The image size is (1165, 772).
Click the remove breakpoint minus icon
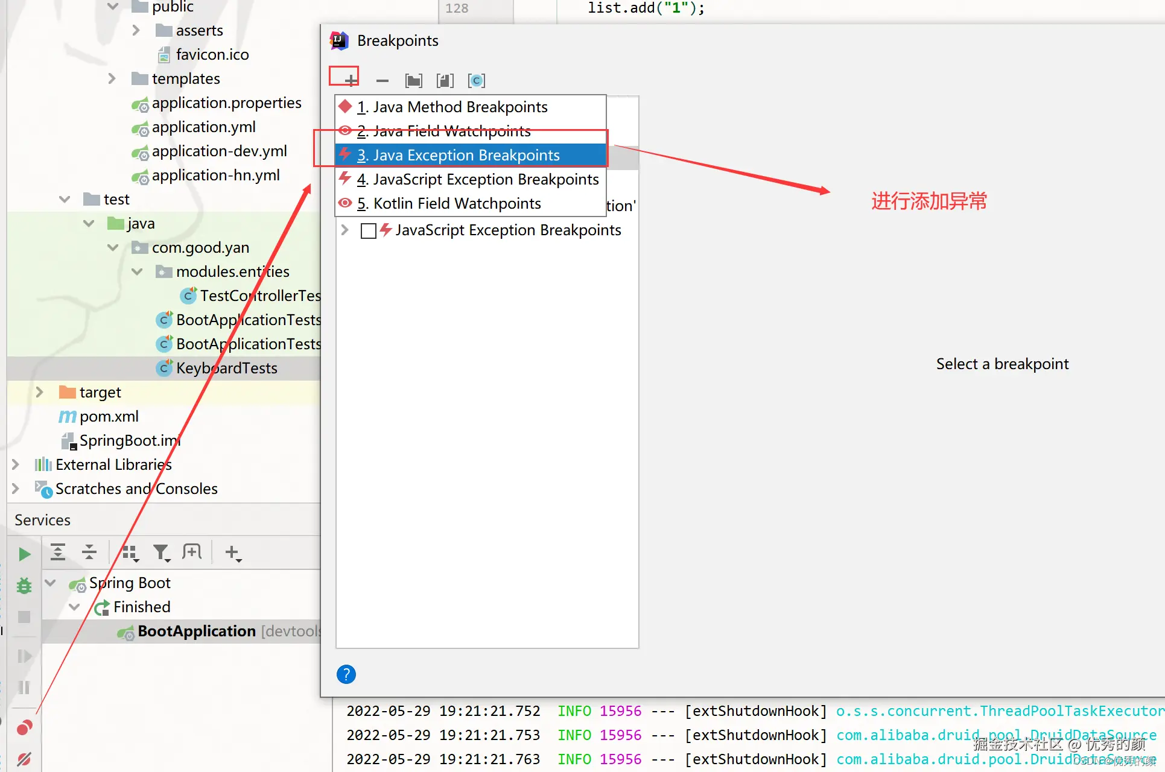click(x=382, y=80)
